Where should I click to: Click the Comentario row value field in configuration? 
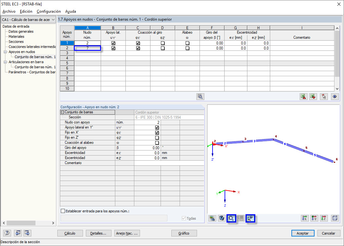coord(169,163)
